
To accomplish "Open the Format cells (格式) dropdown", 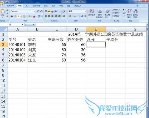I will pos(117,16).
